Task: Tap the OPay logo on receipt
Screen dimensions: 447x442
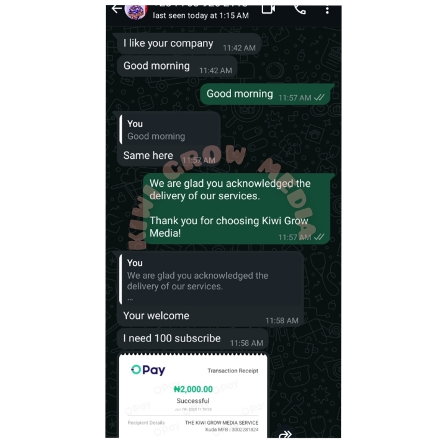Action: tap(148, 370)
